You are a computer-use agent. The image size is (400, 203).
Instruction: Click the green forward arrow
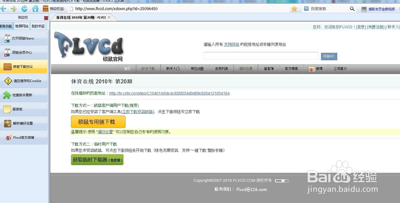pos(14,9)
